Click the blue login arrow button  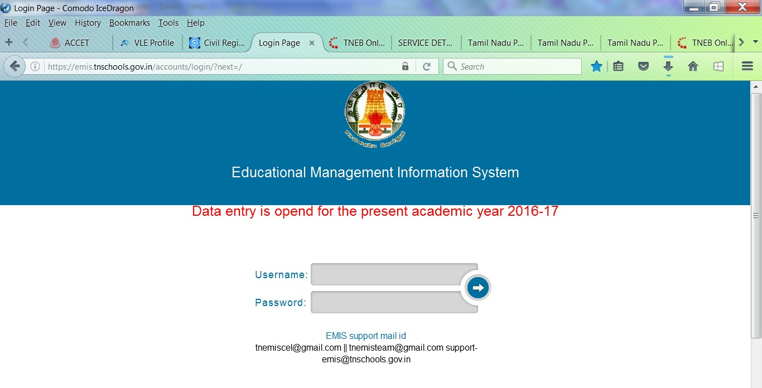point(478,287)
